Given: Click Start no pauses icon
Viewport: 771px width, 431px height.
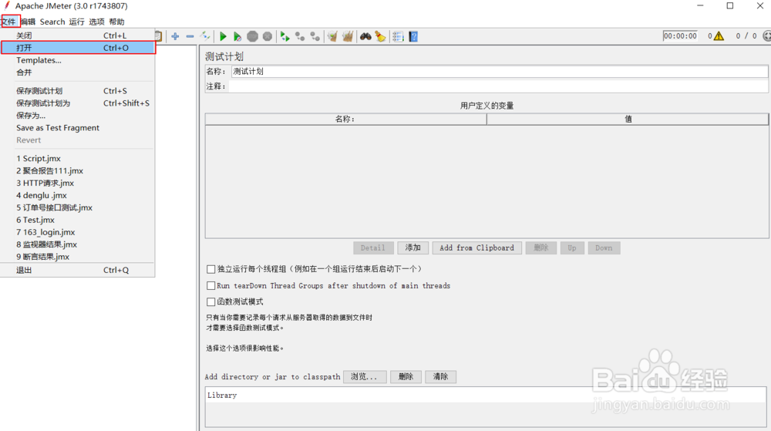Looking at the screenshot, I should coord(237,36).
